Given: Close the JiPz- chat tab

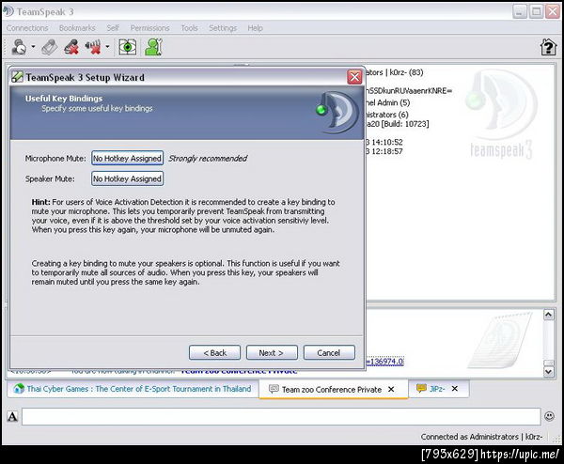Looking at the screenshot, I should click(x=455, y=389).
